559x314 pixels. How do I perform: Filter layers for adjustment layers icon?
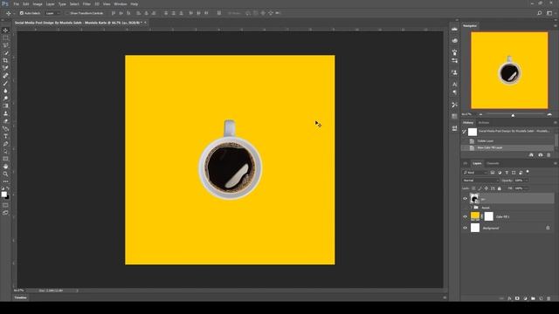[x=500, y=173]
